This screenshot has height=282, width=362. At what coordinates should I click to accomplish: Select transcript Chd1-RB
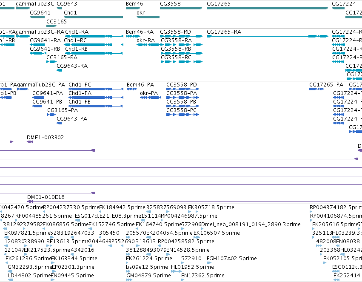pos(94,53)
